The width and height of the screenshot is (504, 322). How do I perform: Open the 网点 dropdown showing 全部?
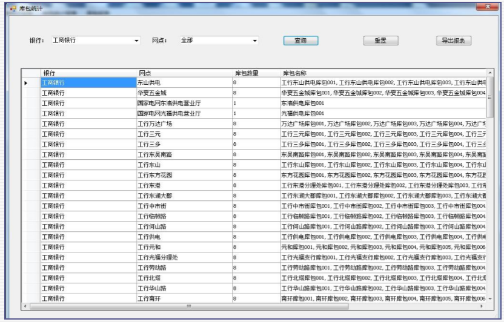(219, 41)
